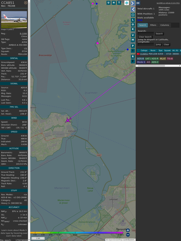
Task: Click the U map button
Action: click(x=108, y=3)
